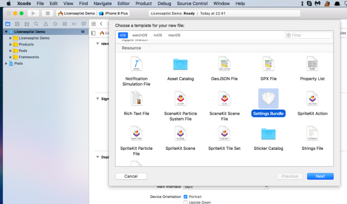The height and width of the screenshot is (204, 347).
Task: Switch to the macOS platform tab
Action: click(174, 35)
